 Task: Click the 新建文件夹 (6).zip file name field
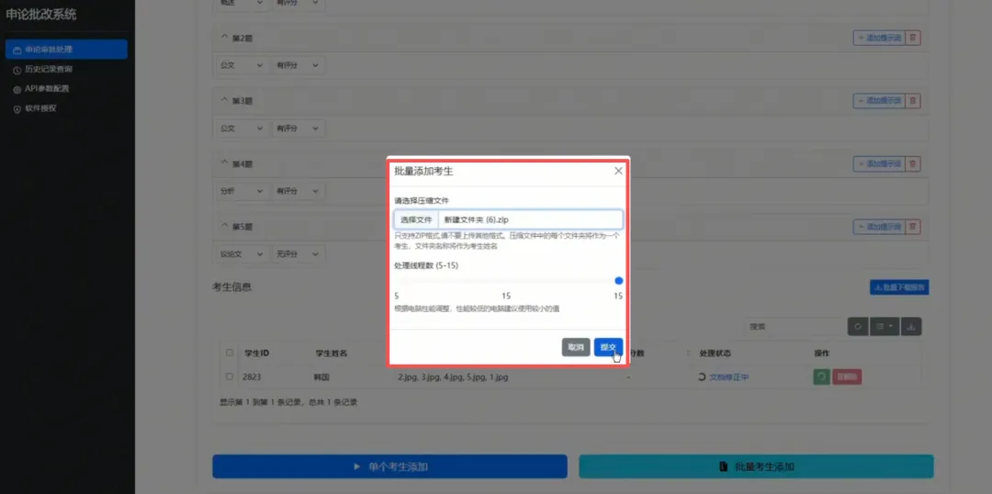pos(530,219)
